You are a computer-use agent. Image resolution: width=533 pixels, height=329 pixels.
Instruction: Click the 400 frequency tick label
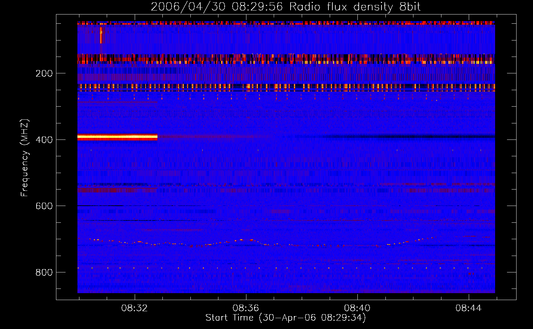tap(44, 140)
